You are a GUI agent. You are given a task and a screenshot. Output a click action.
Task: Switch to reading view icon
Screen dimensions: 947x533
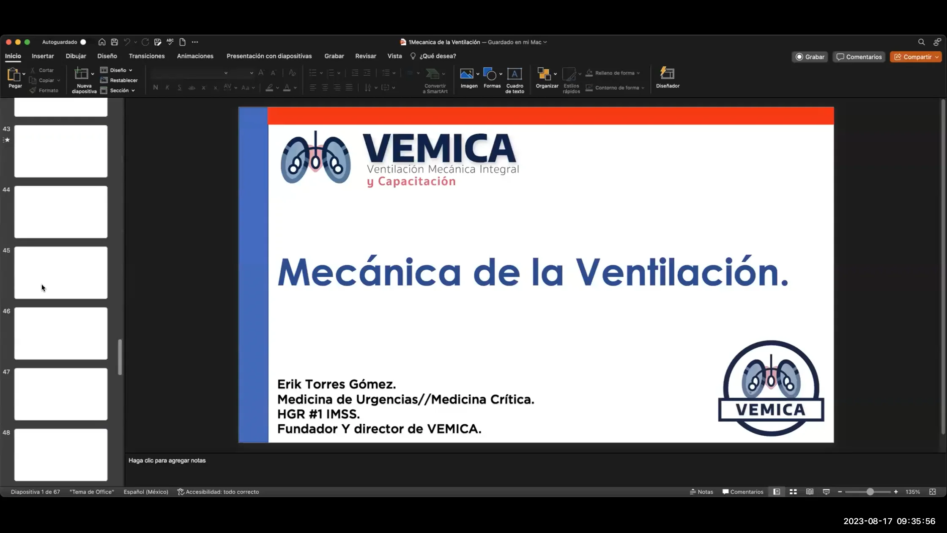coord(810,492)
